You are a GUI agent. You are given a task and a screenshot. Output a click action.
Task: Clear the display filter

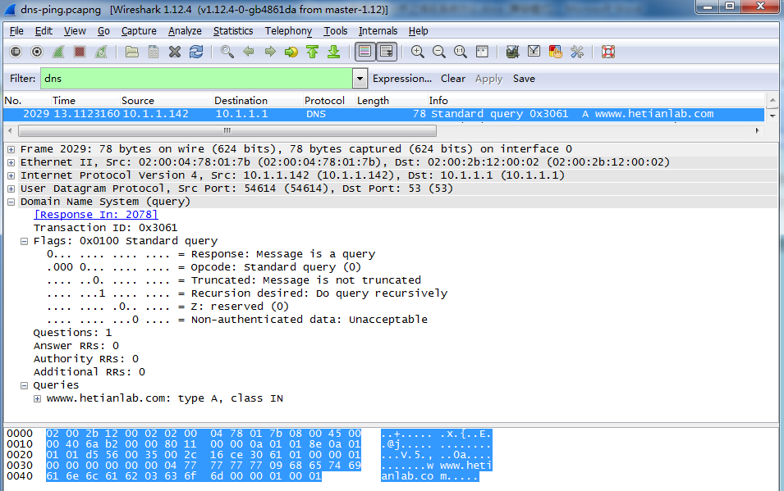tap(453, 79)
